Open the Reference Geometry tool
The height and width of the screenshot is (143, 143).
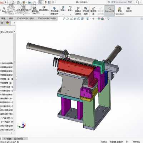[70, 9]
